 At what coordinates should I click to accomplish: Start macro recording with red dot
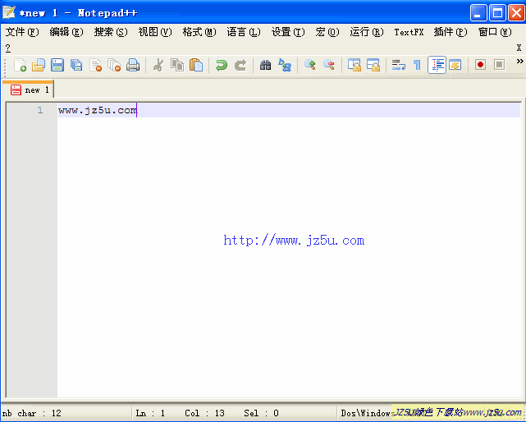pyautogui.click(x=480, y=65)
